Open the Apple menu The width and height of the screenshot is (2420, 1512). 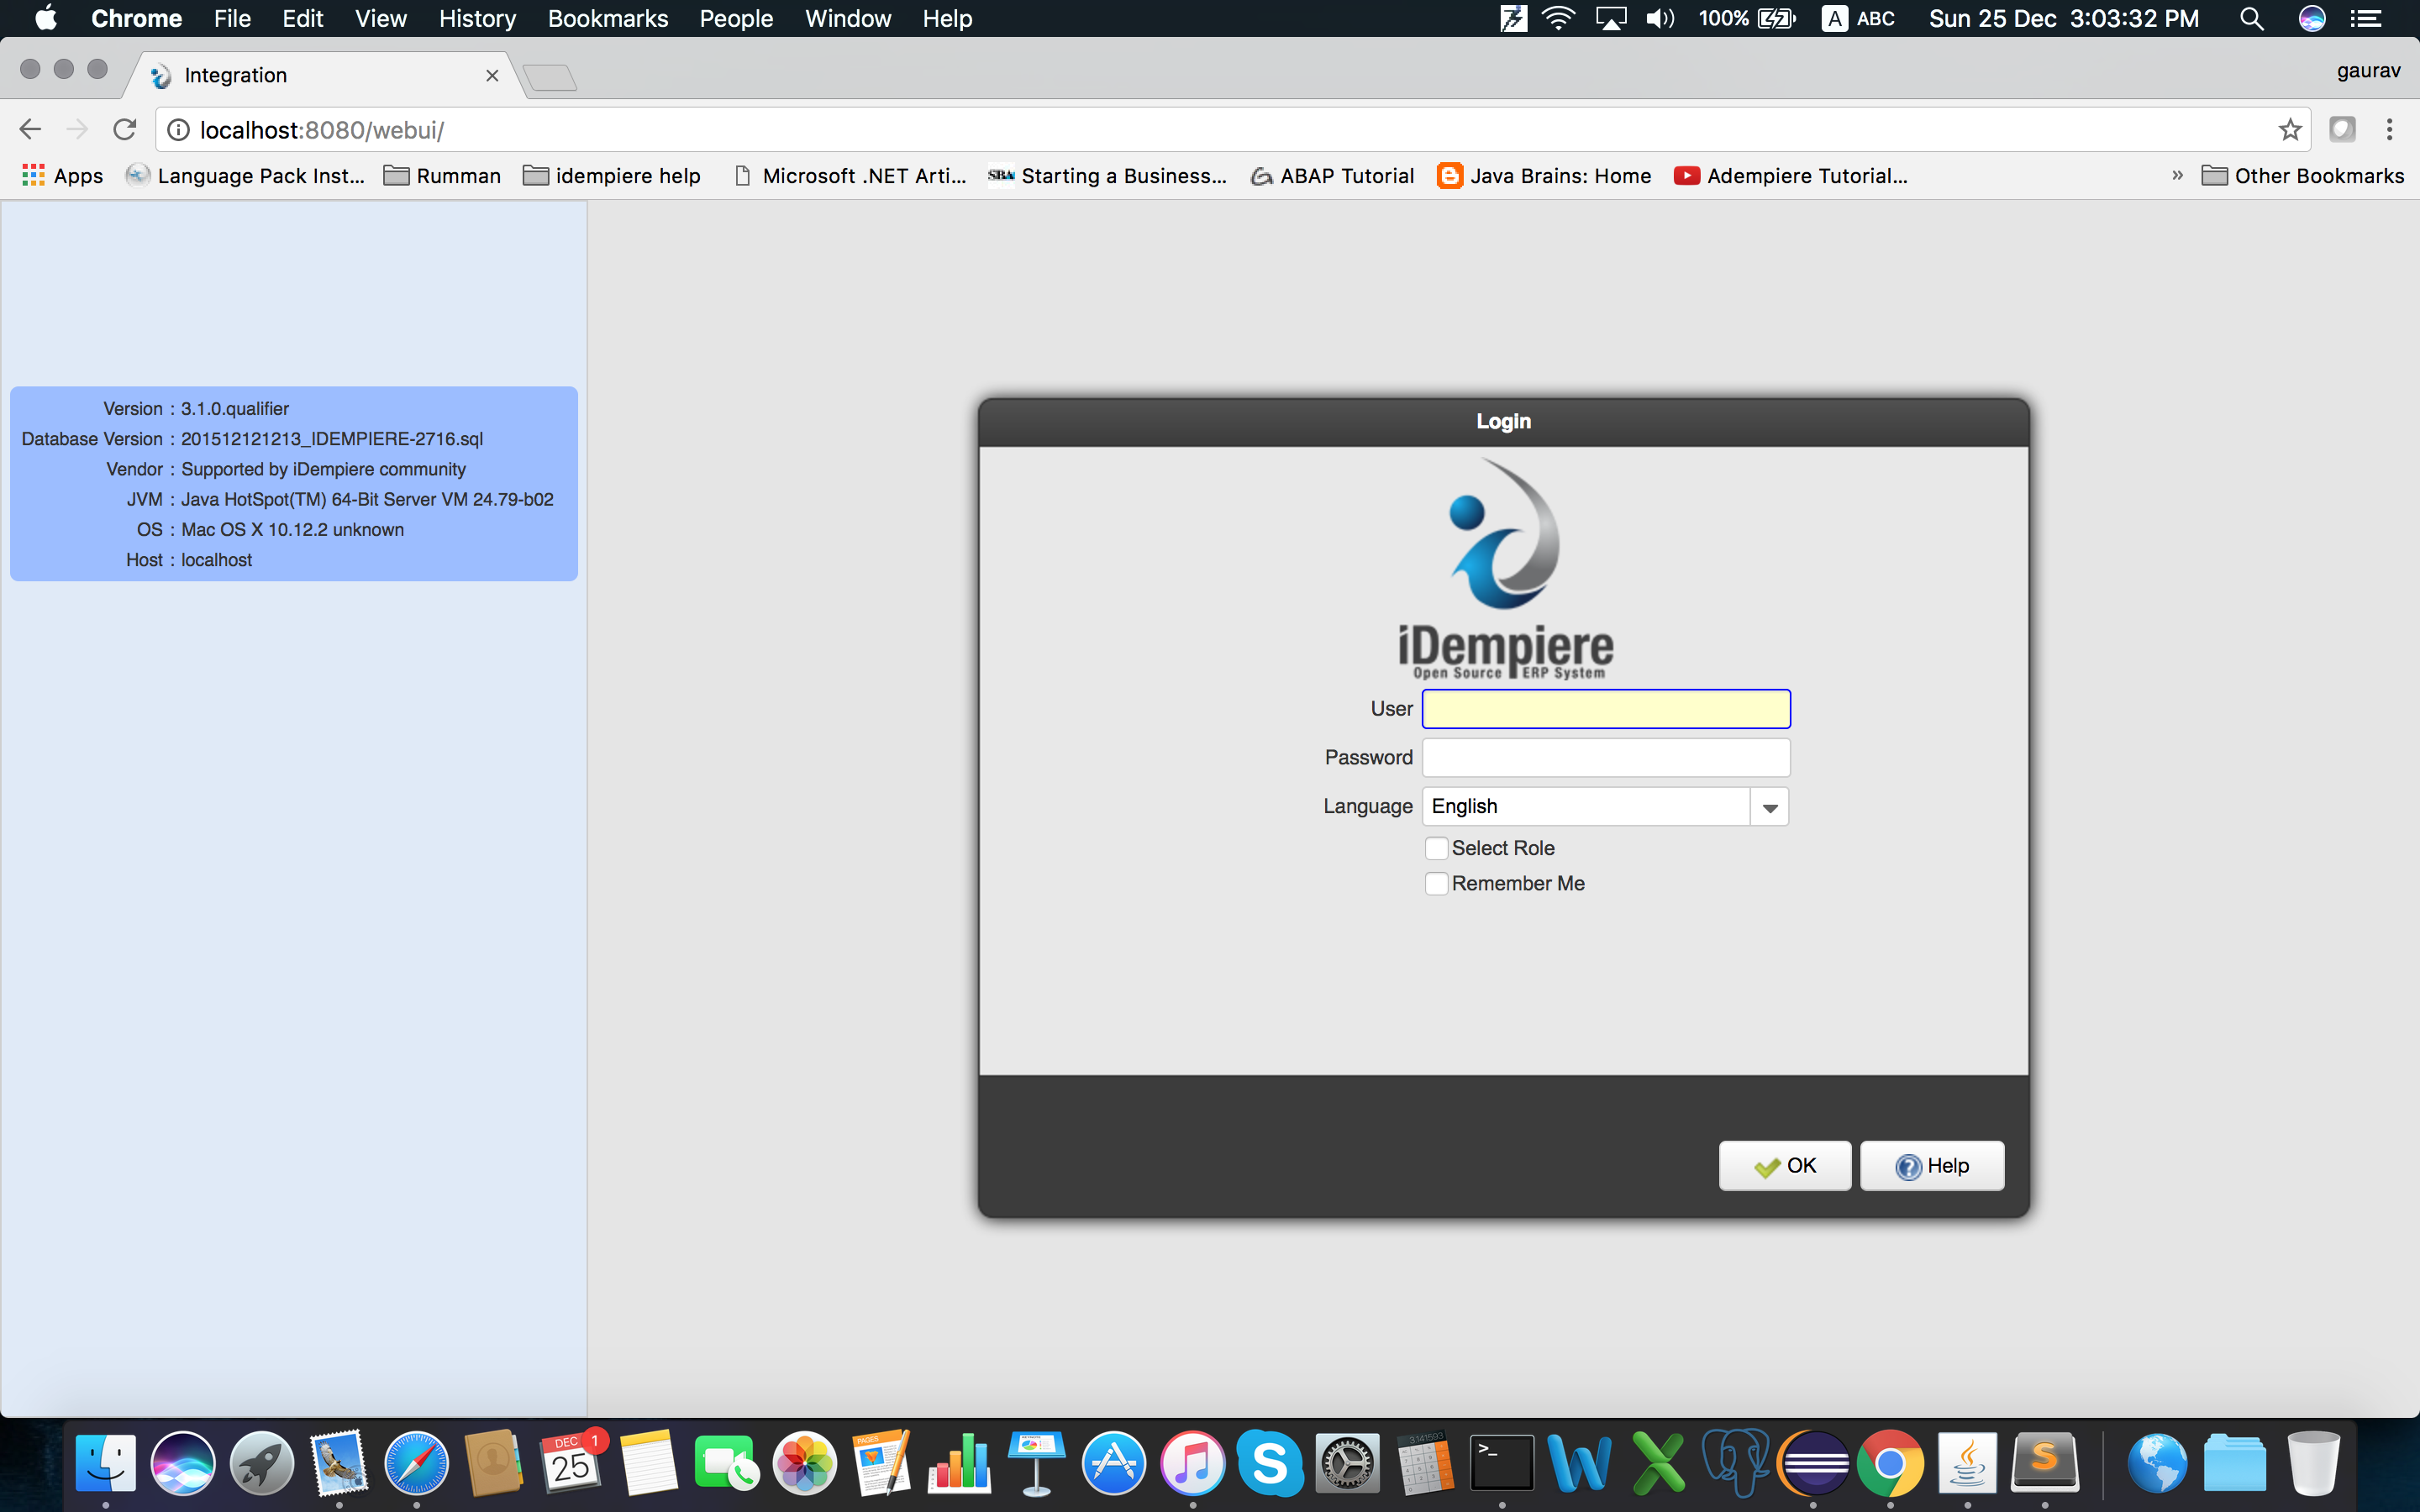click(x=46, y=18)
